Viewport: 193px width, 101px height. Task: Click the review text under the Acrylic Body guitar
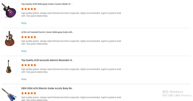pyautogui.click(x=71, y=99)
